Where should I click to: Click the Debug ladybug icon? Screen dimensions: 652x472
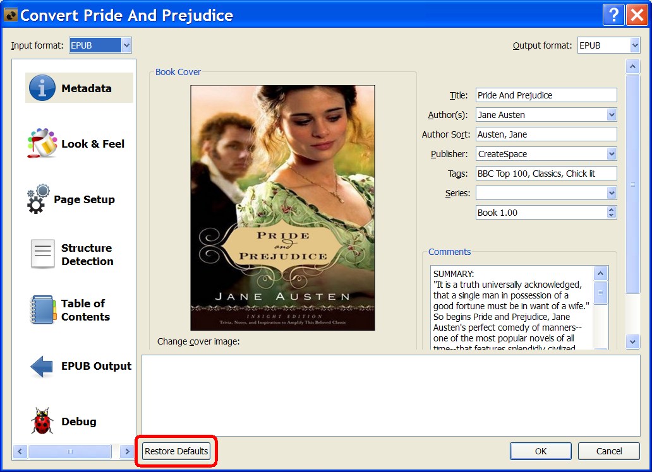coord(42,421)
